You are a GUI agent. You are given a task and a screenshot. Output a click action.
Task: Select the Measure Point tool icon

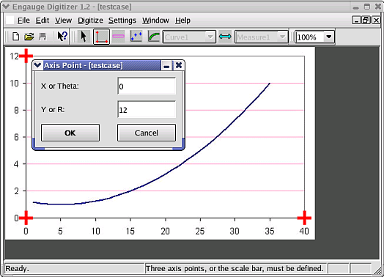tap(225, 37)
